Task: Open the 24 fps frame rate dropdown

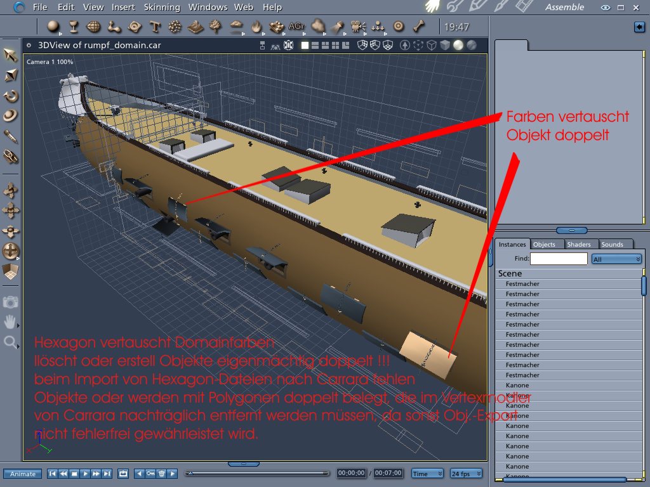Action: click(466, 473)
